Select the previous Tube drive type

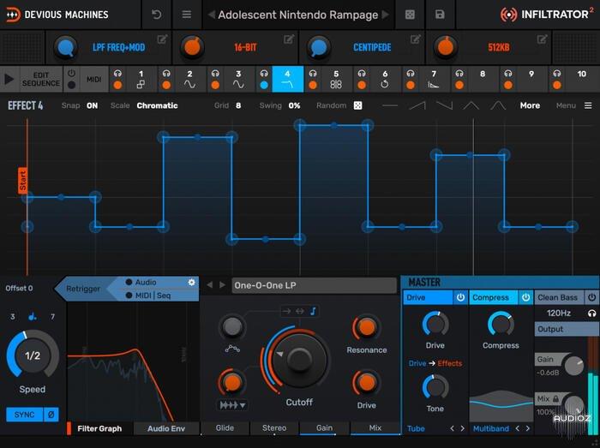(x=453, y=428)
